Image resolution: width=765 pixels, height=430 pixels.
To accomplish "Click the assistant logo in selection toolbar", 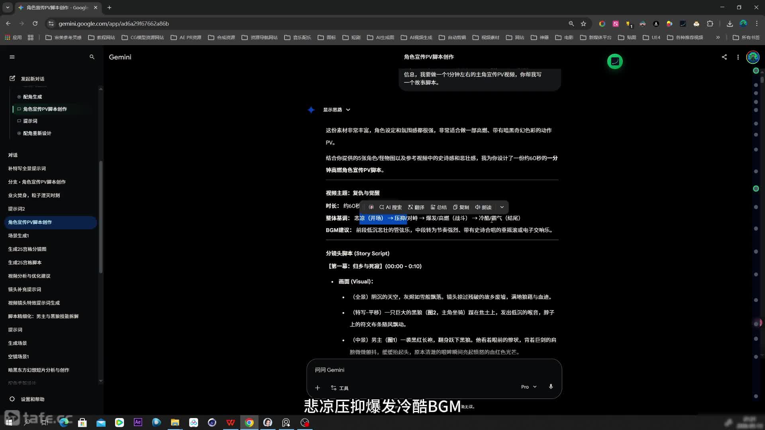I will (x=371, y=207).
